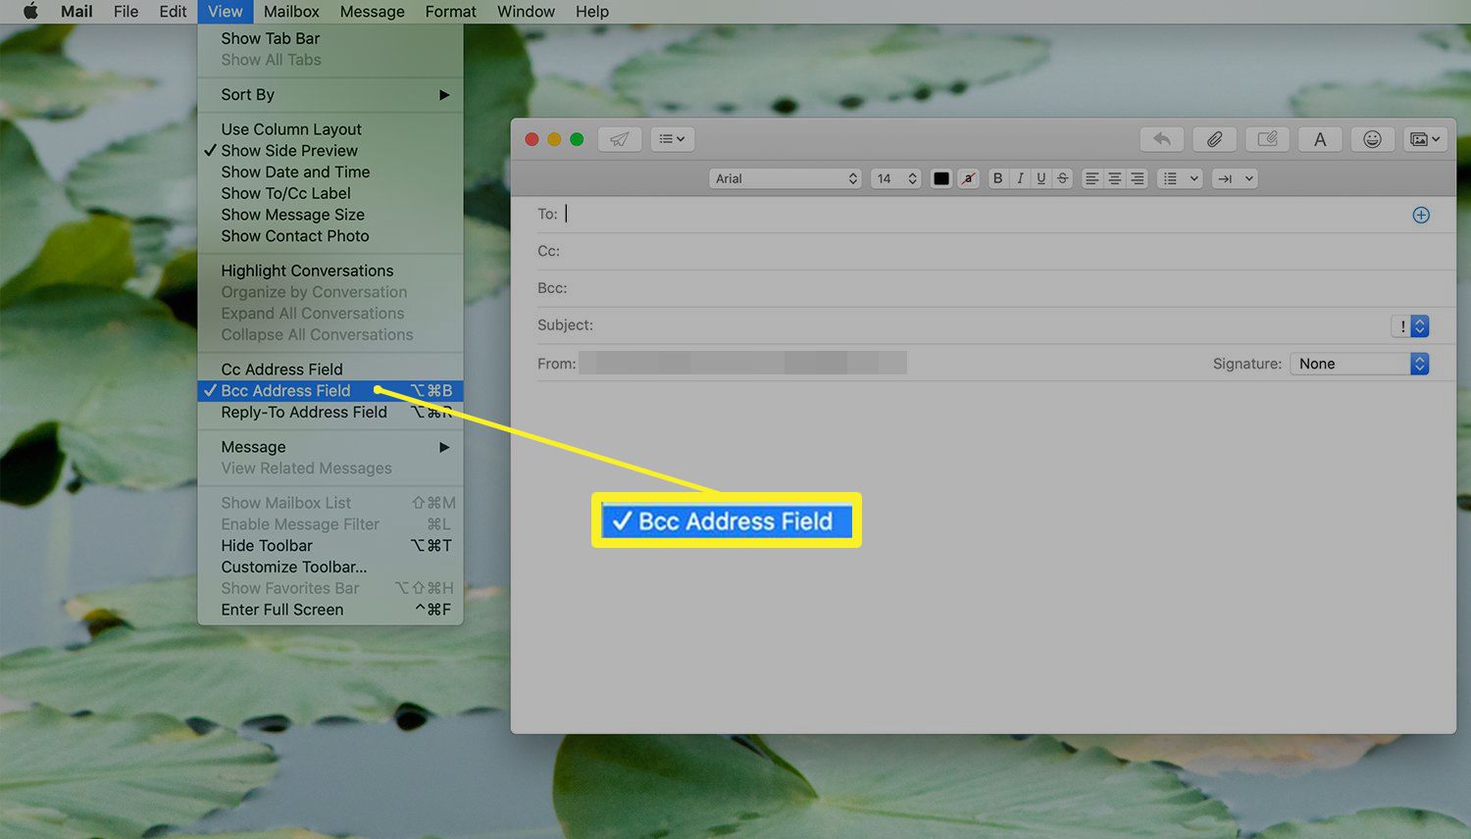Open the photo browser dropdown button
The width and height of the screenshot is (1471, 839).
[x=1425, y=139]
